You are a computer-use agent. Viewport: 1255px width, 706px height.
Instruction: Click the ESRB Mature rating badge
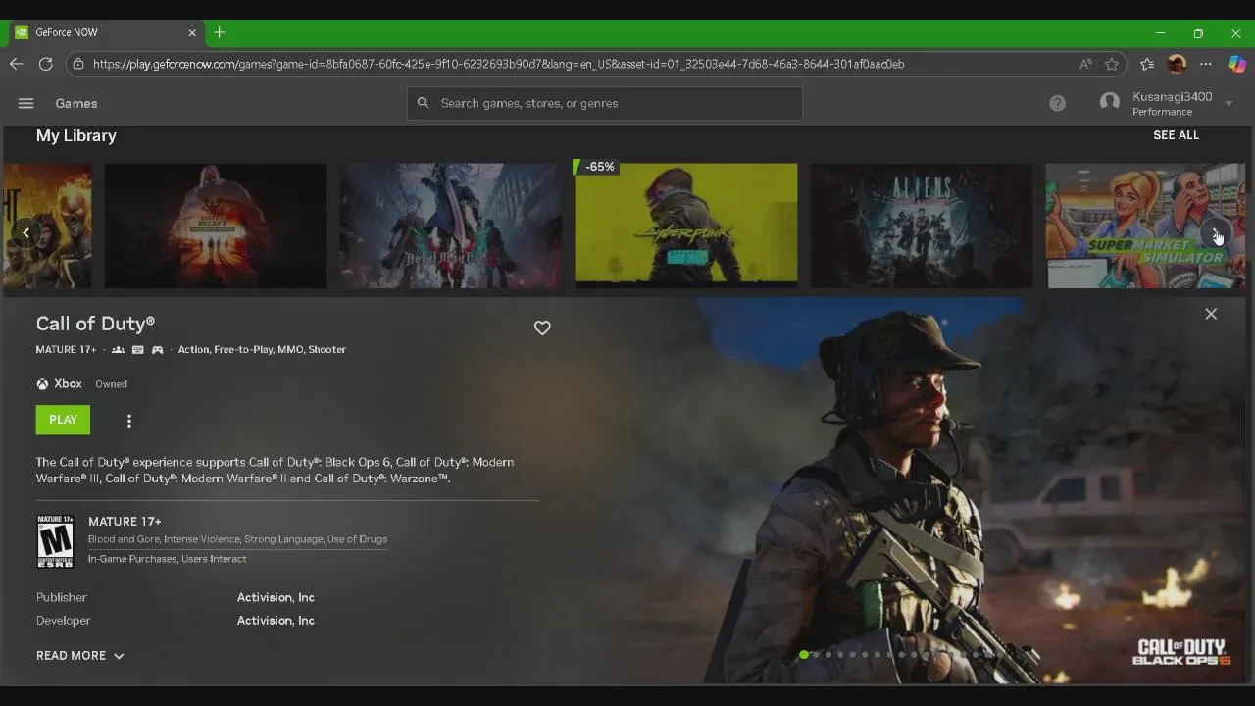pos(55,541)
